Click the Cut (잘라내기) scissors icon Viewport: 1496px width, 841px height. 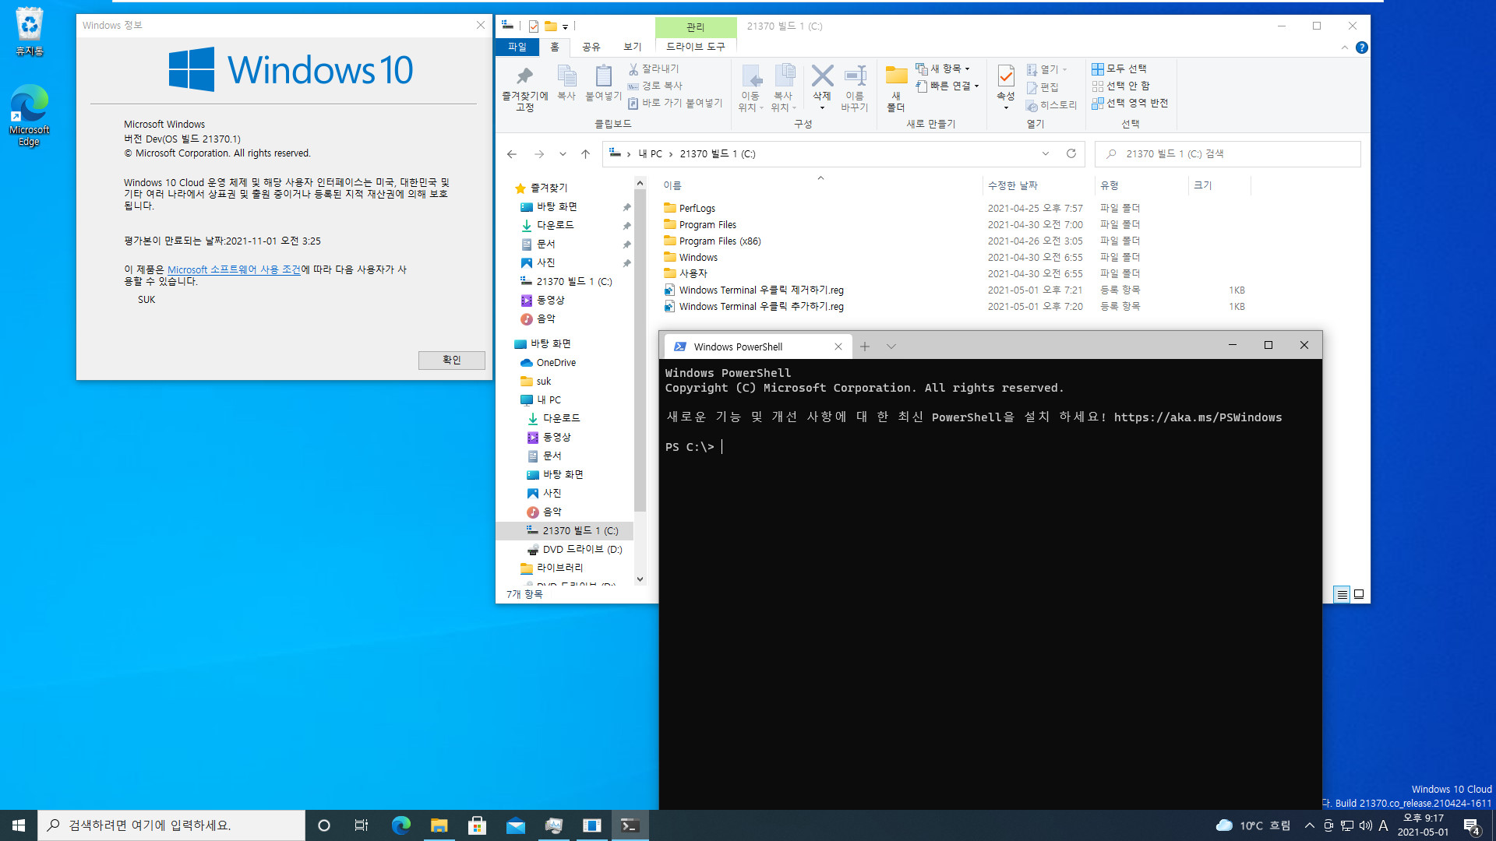pyautogui.click(x=633, y=69)
